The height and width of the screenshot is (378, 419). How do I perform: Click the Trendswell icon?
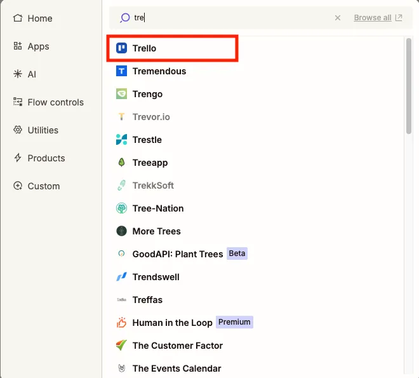tap(121, 277)
